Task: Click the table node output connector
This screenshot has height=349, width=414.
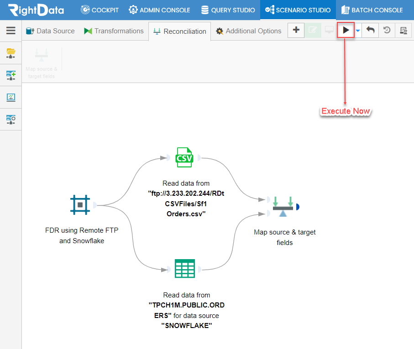Action: pos(199,269)
